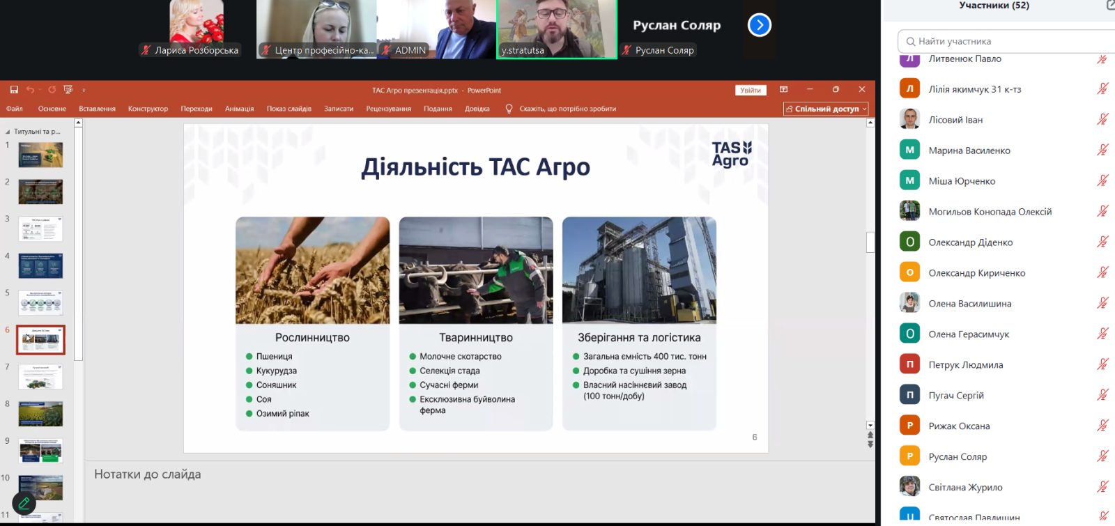1115x526 pixels.
Task: Click the Save icon in PowerPoint toolbar
Action: tap(14, 90)
